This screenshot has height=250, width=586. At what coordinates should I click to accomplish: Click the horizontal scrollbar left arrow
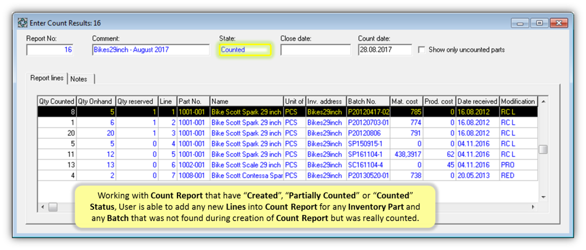click(42, 206)
